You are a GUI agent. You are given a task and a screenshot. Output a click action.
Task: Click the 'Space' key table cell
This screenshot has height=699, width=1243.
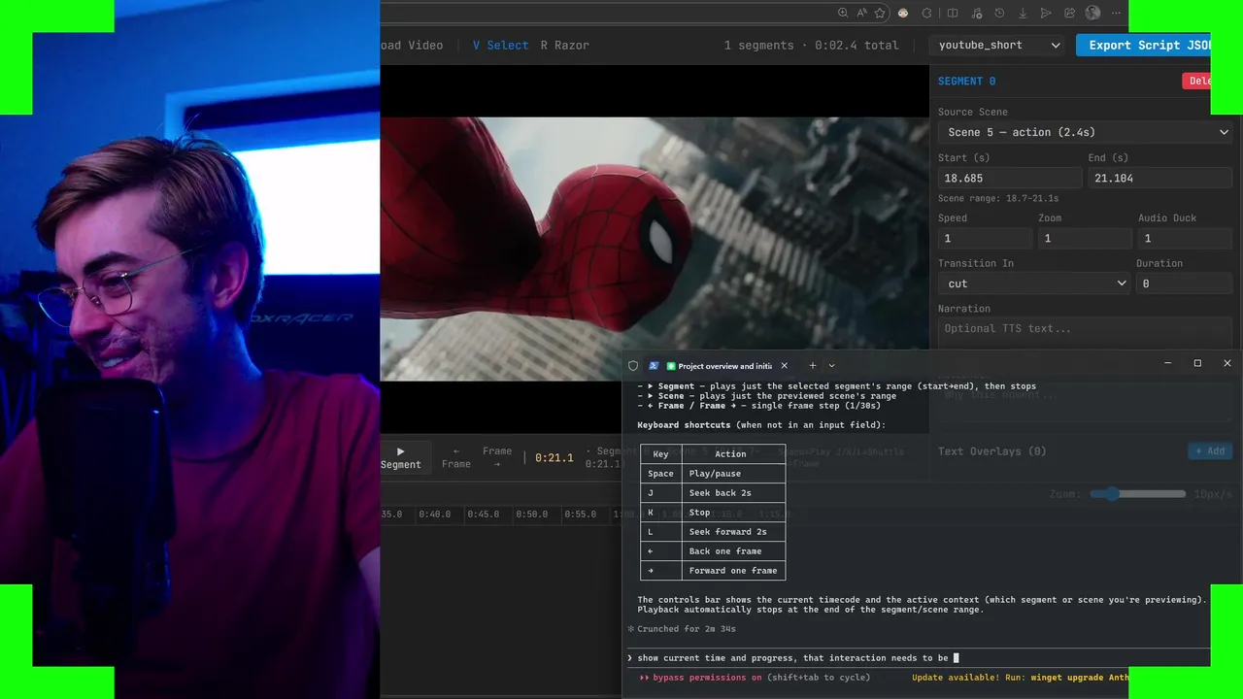pyautogui.click(x=660, y=474)
